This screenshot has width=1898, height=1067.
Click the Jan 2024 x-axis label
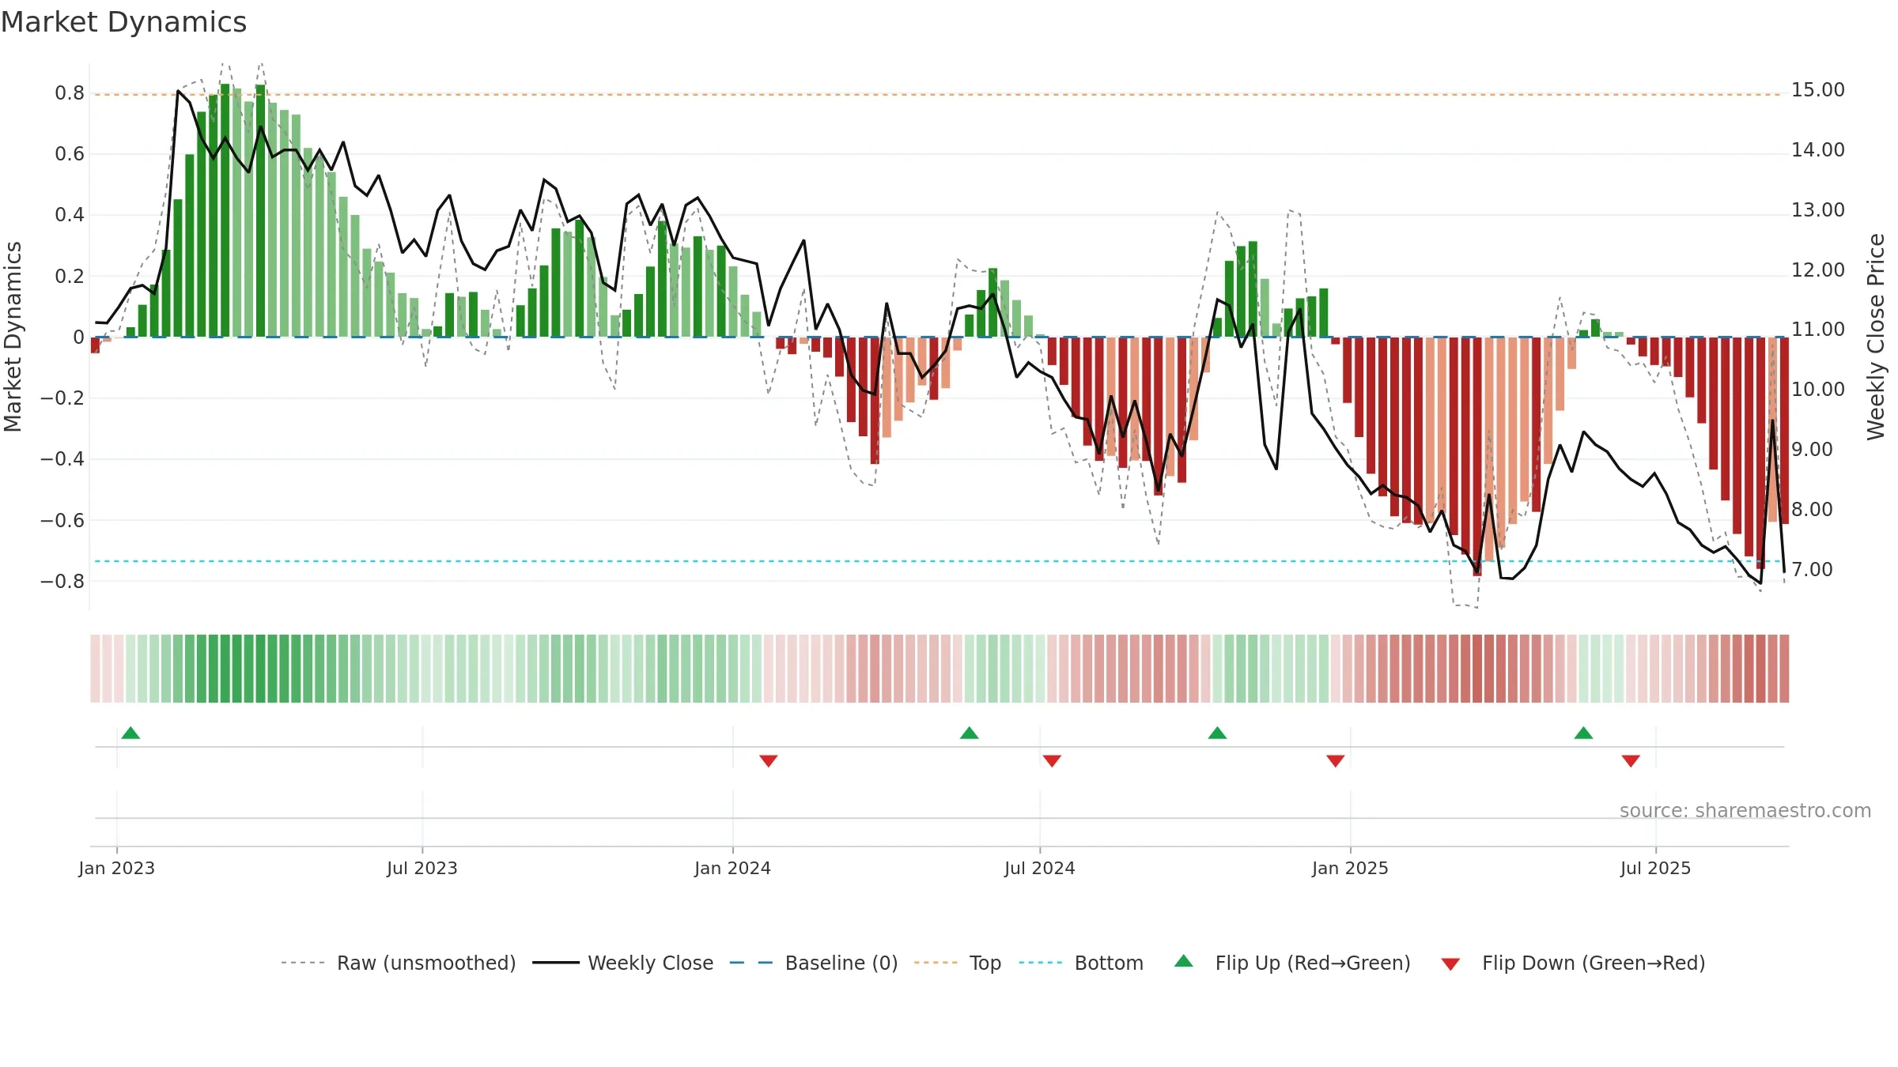pos(733,868)
